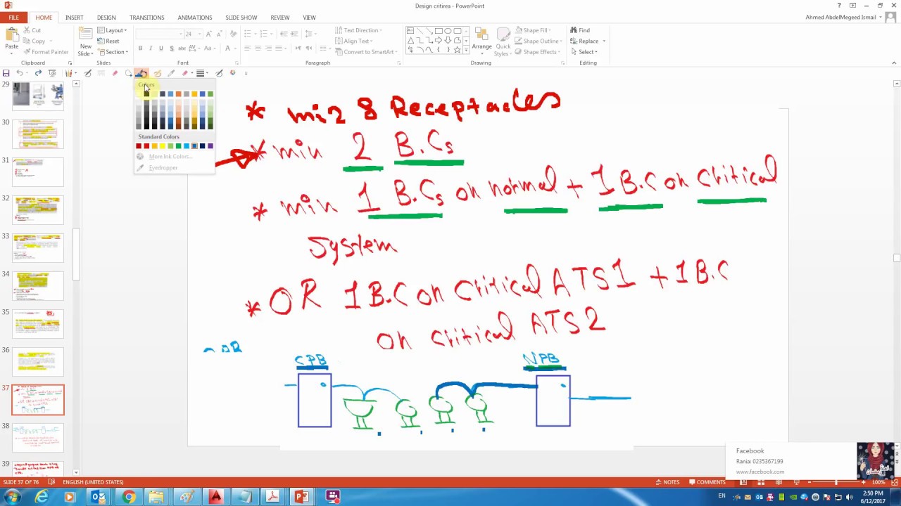Open the FILE tab
The width and height of the screenshot is (901, 506).
tap(13, 17)
